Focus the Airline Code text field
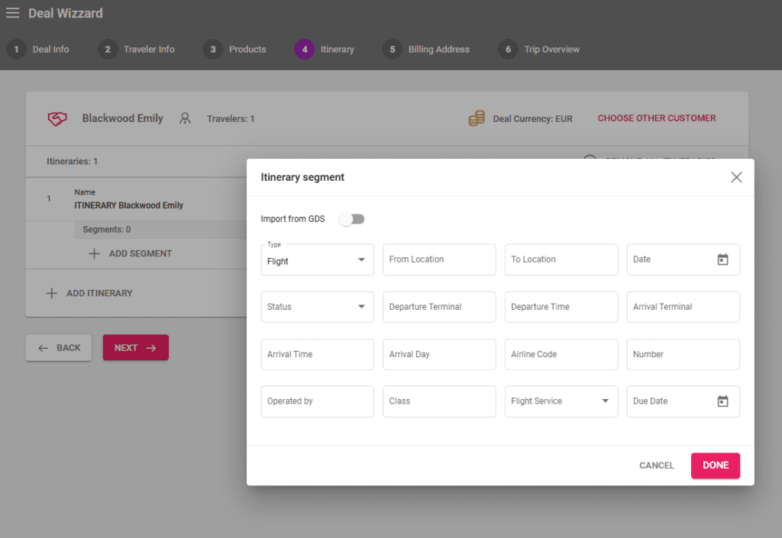Image resolution: width=782 pixels, height=538 pixels. click(561, 354)
